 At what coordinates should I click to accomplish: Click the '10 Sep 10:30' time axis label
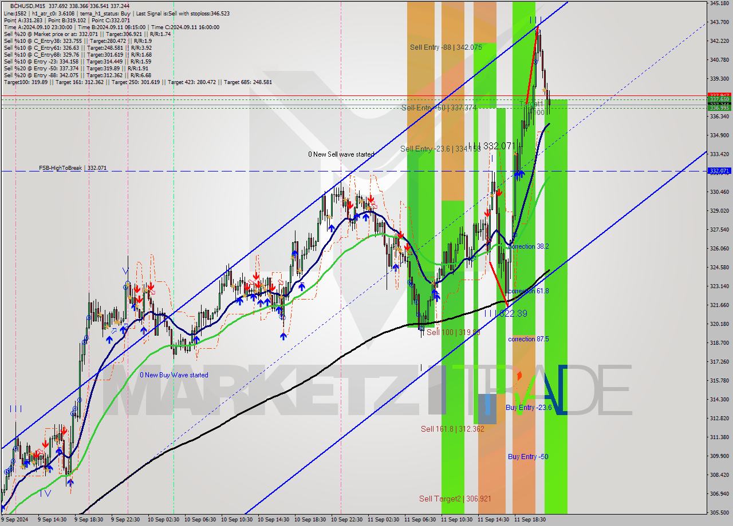(x=237, y=520)
